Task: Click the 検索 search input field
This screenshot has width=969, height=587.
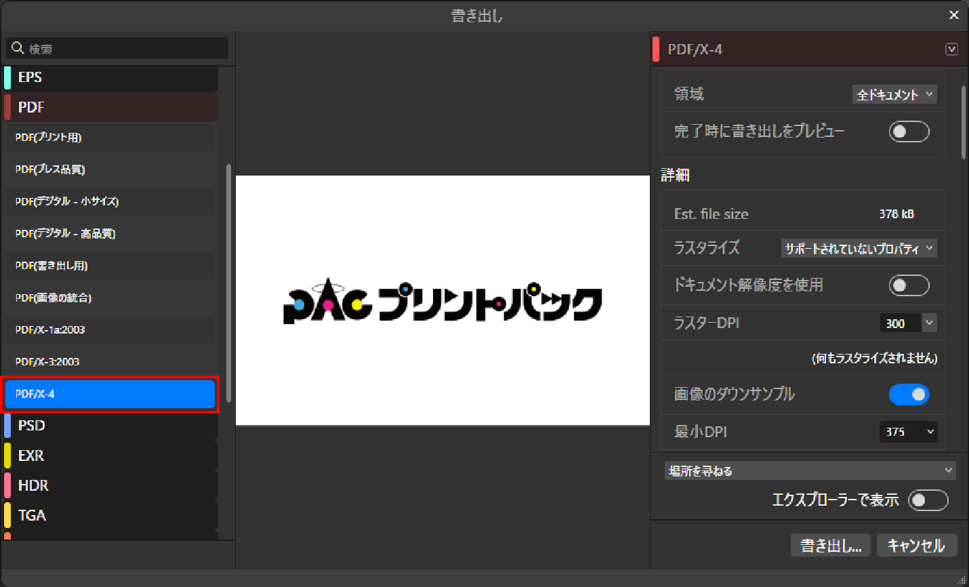Action: [125, 49]
